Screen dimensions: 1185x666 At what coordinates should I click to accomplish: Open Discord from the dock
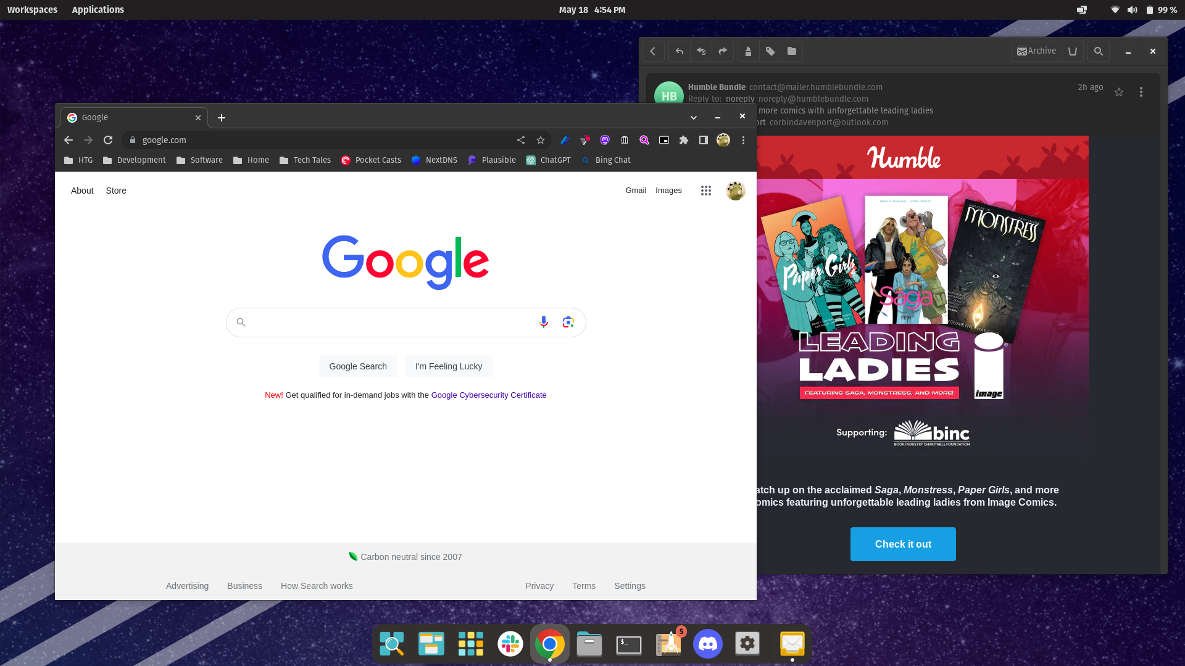coord(708,644)
